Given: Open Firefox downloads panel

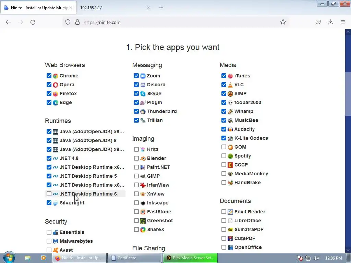Looking at the screenshot, I should coord(330,22).
